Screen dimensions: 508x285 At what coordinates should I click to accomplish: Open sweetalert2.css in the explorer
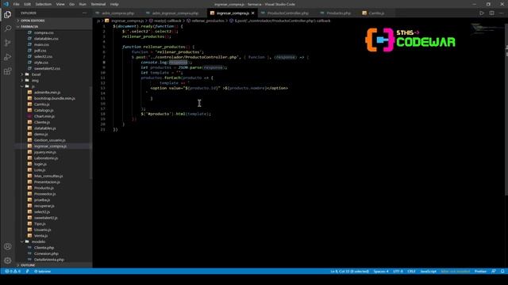pyautogui.click(x=47, y=69)
